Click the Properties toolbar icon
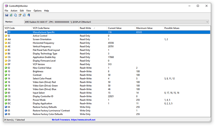Viewport: 215px width, 126px height. tap(20, 15)
